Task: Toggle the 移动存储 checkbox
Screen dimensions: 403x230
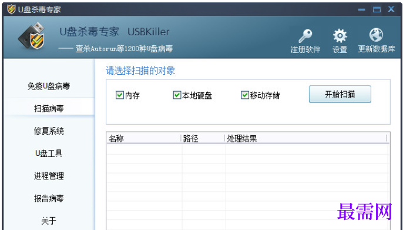Action: [x=244, y=95]
